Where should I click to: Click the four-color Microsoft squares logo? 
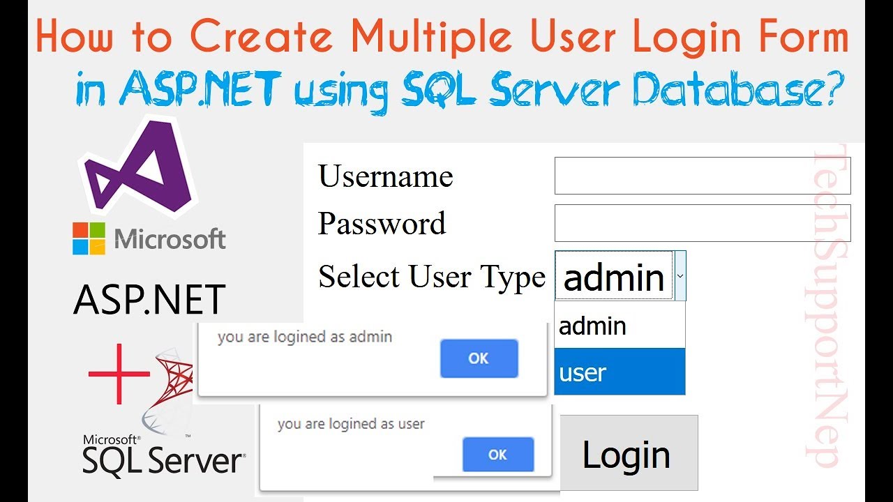pyautogui.click(x=89, y=238)
